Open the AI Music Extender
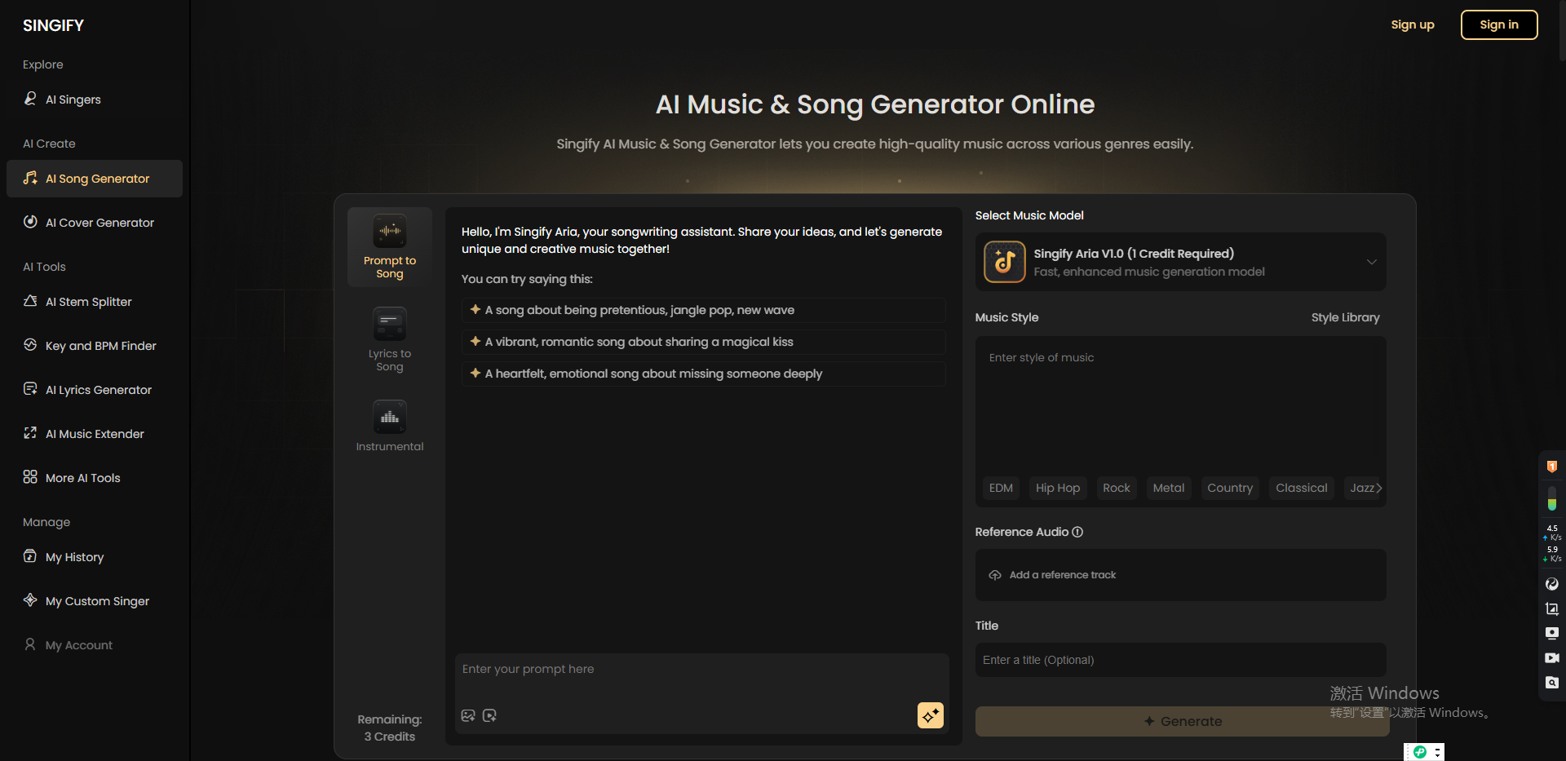This screenshot has height=761, width=1566. 94,433
